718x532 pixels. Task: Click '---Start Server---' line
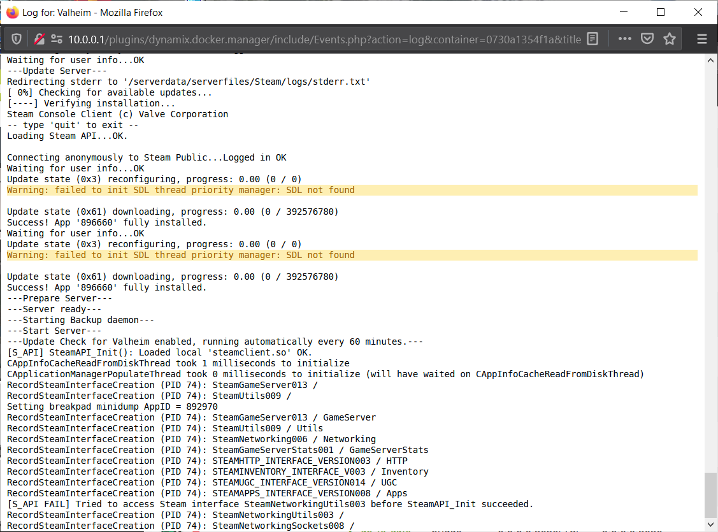(x=54, y=331)
